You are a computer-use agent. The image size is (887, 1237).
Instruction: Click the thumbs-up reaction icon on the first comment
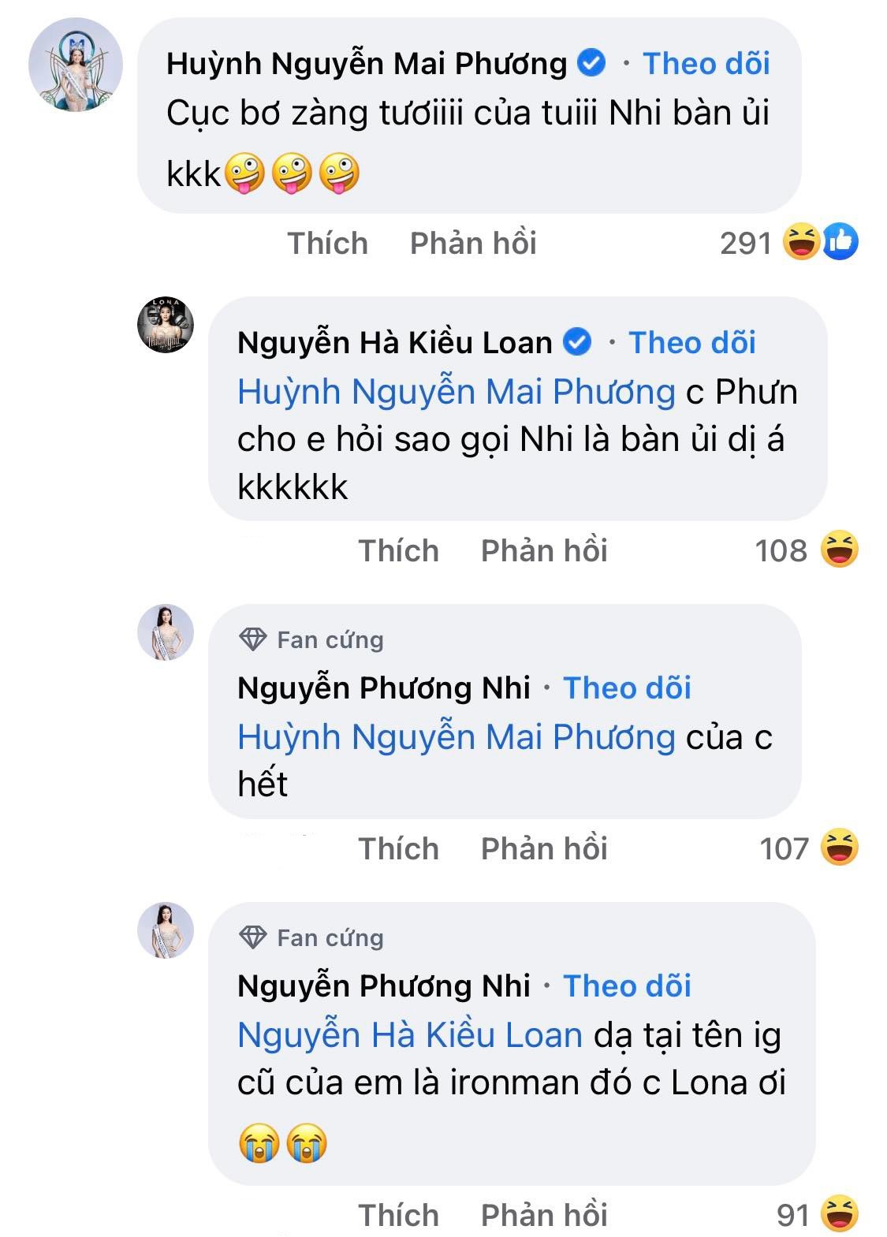(844, 244)
